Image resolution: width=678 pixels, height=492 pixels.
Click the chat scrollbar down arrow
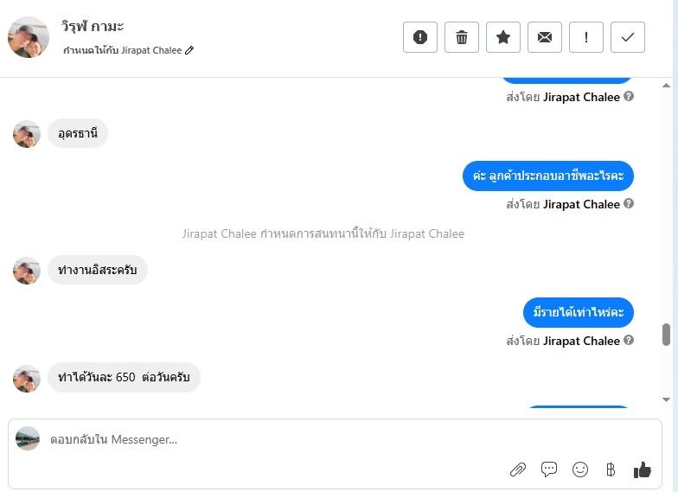pos(666,399)
